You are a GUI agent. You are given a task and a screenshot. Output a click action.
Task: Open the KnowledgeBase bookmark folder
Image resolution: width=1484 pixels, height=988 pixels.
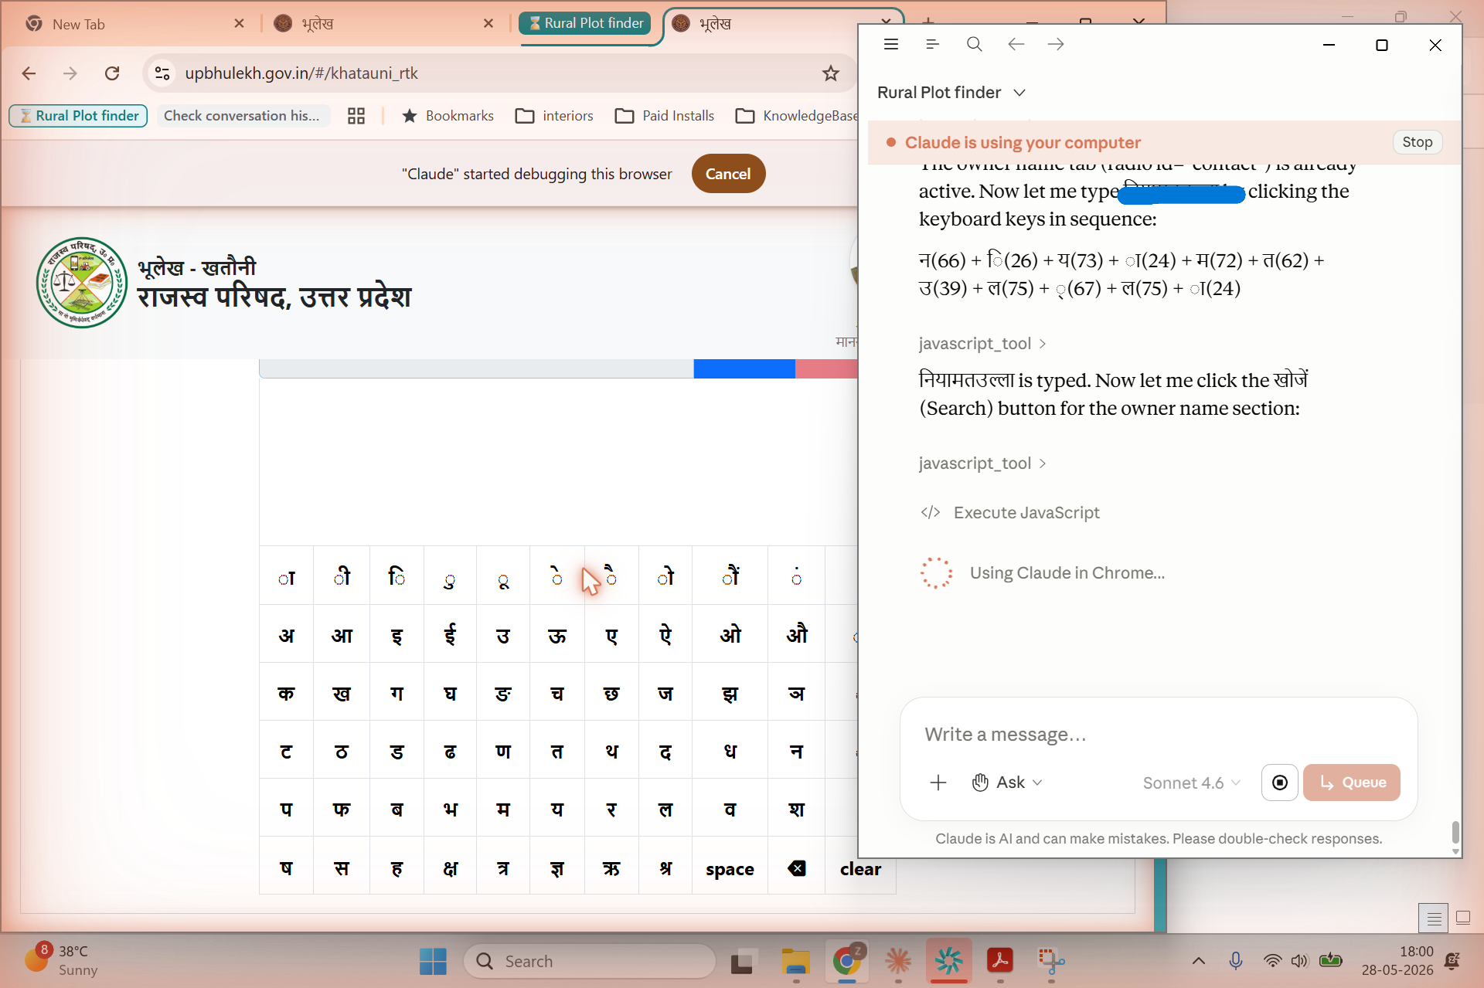797,116
